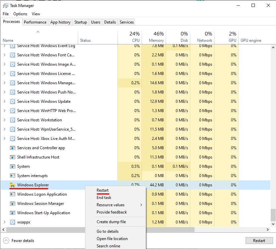
Task: Click the Windows Explorer folder icon
Action: [x=12, y=185]
